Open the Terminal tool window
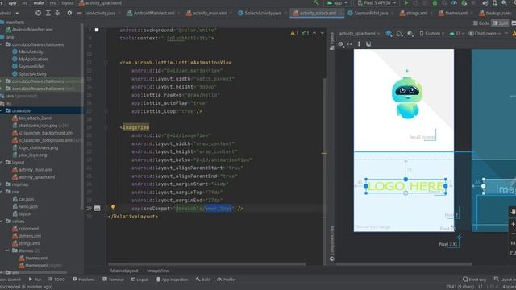516x290 pixels. click(113, 280)
